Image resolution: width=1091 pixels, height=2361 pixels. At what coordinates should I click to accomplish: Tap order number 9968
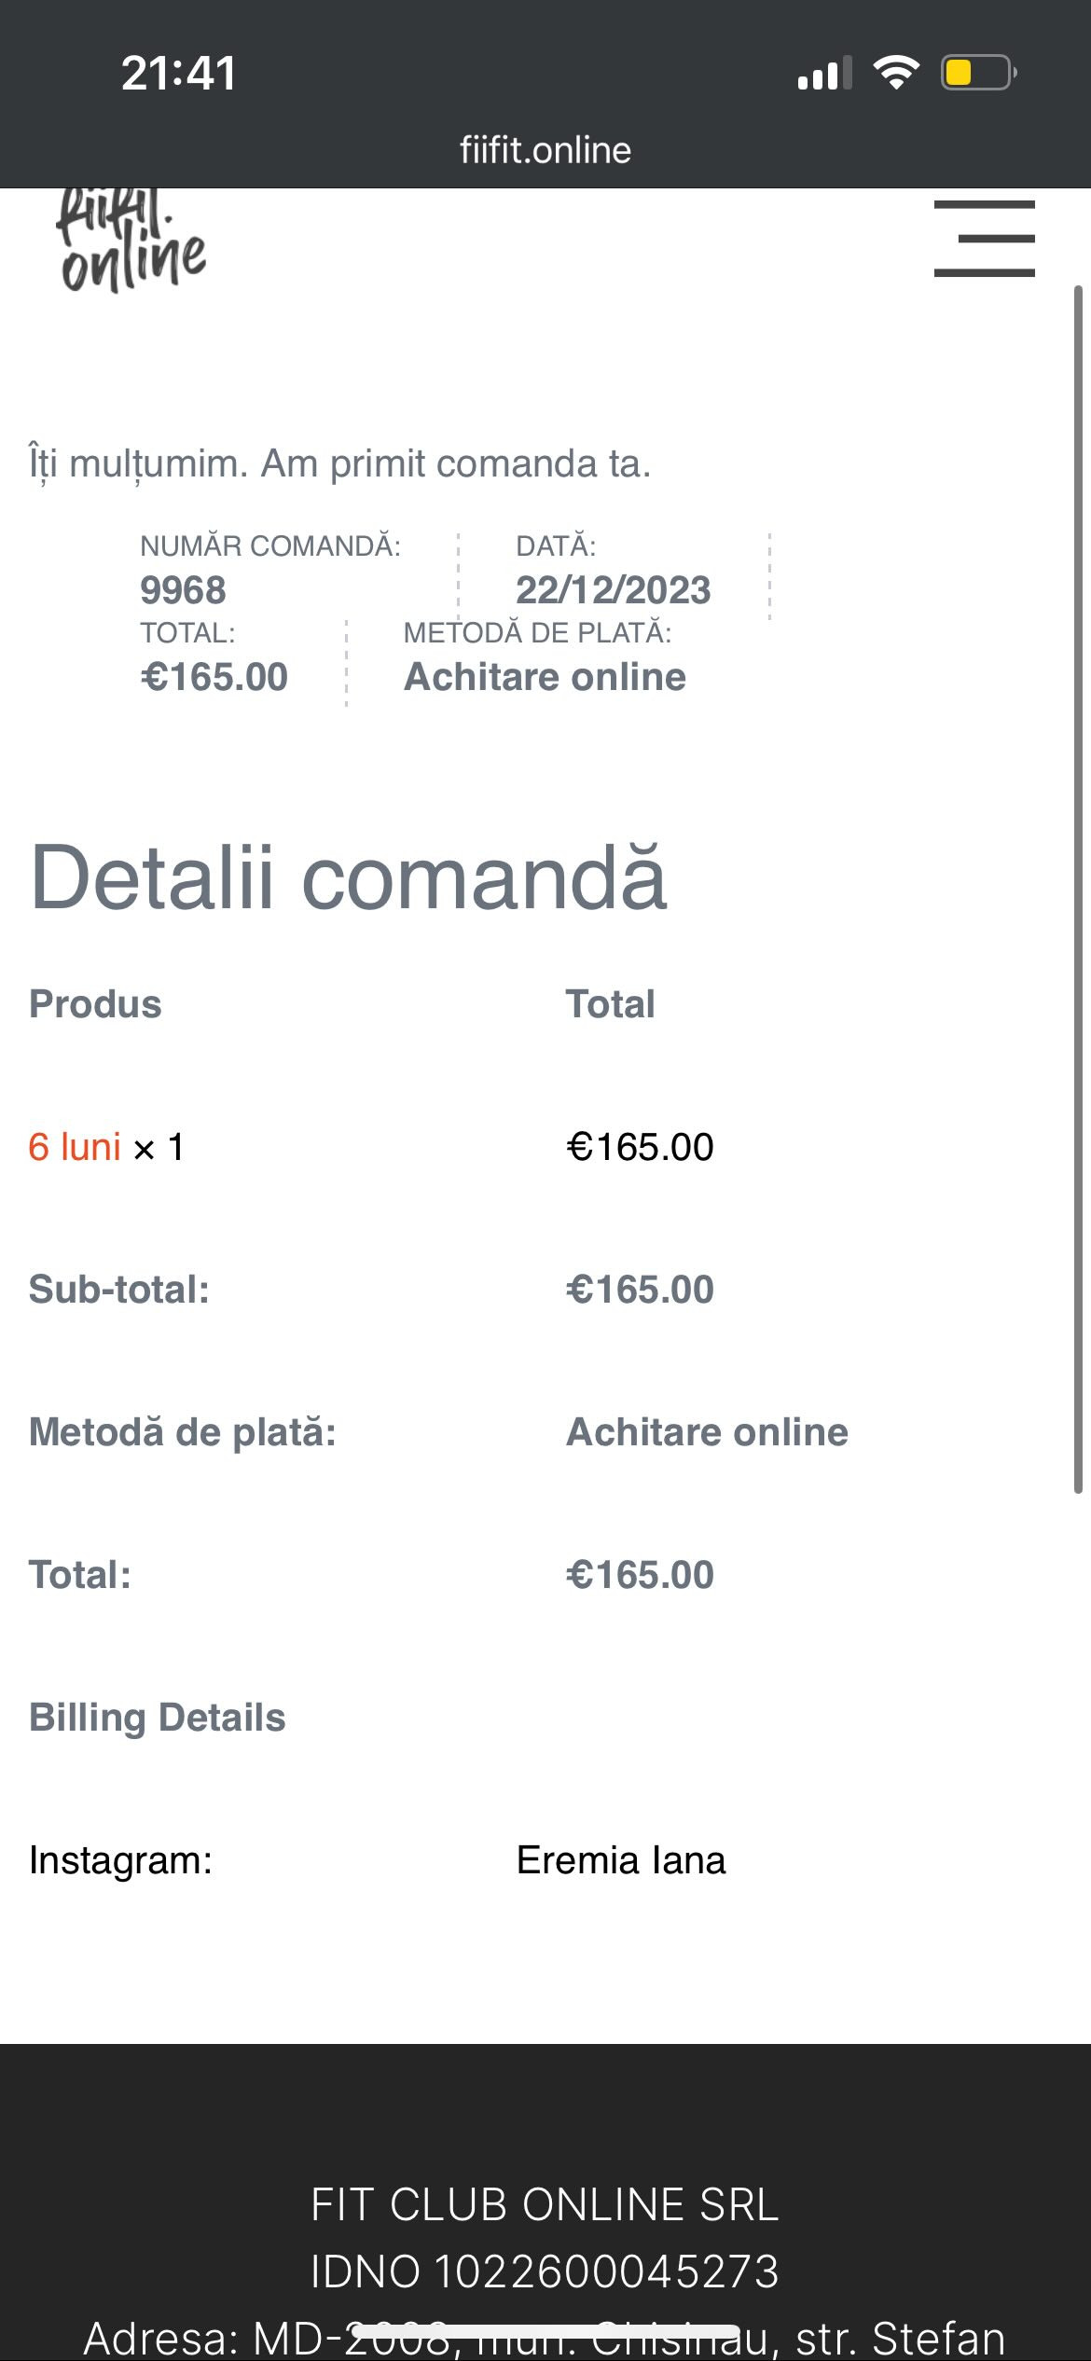click(x=183, y=589)
